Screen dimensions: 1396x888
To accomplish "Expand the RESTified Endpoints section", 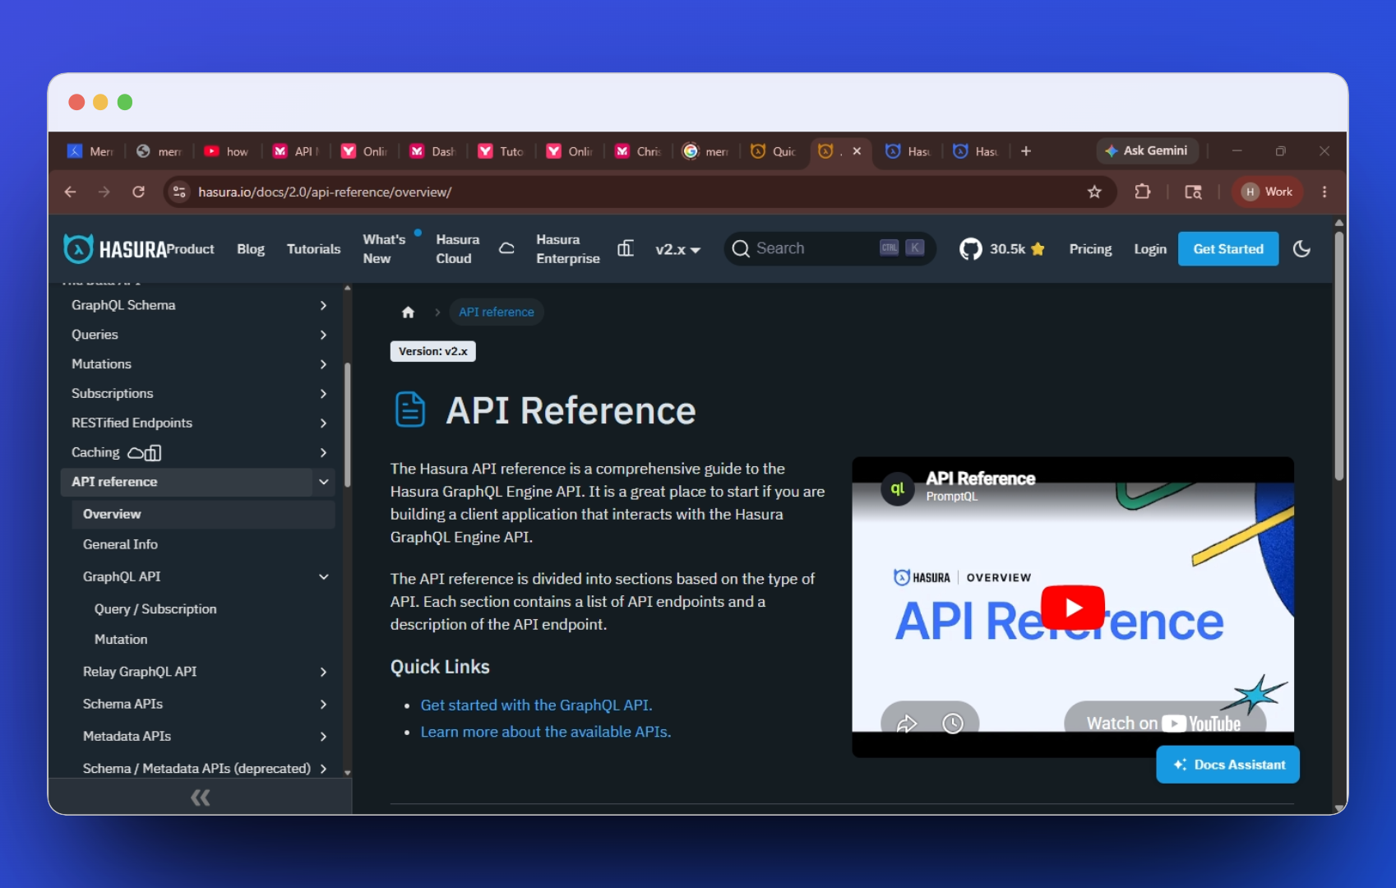I will pyautogui.click(x=323, y=423).
